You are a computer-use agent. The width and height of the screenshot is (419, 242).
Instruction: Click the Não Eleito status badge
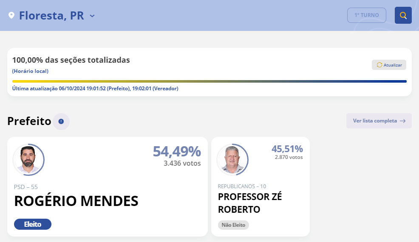(x=233, y=225)
